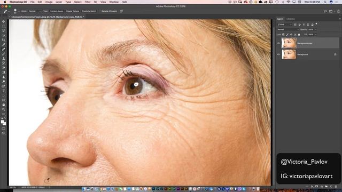
Task: Toggle lock transparent pixels
Action: tap(283, 34)
